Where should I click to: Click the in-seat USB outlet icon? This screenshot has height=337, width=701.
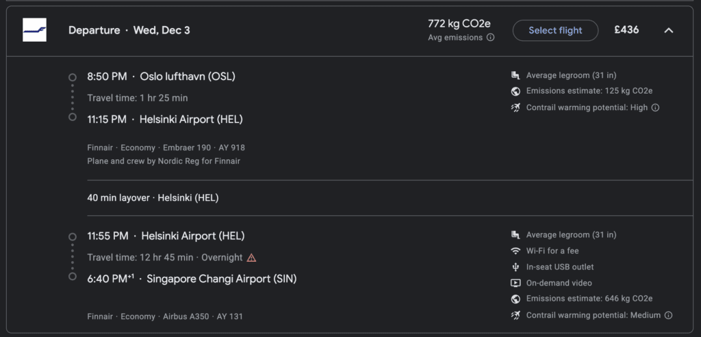point(515,267)
